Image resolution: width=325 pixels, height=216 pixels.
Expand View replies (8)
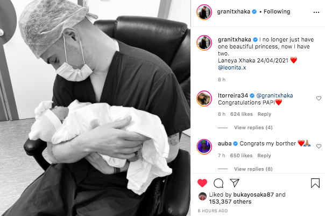point(253,169)
